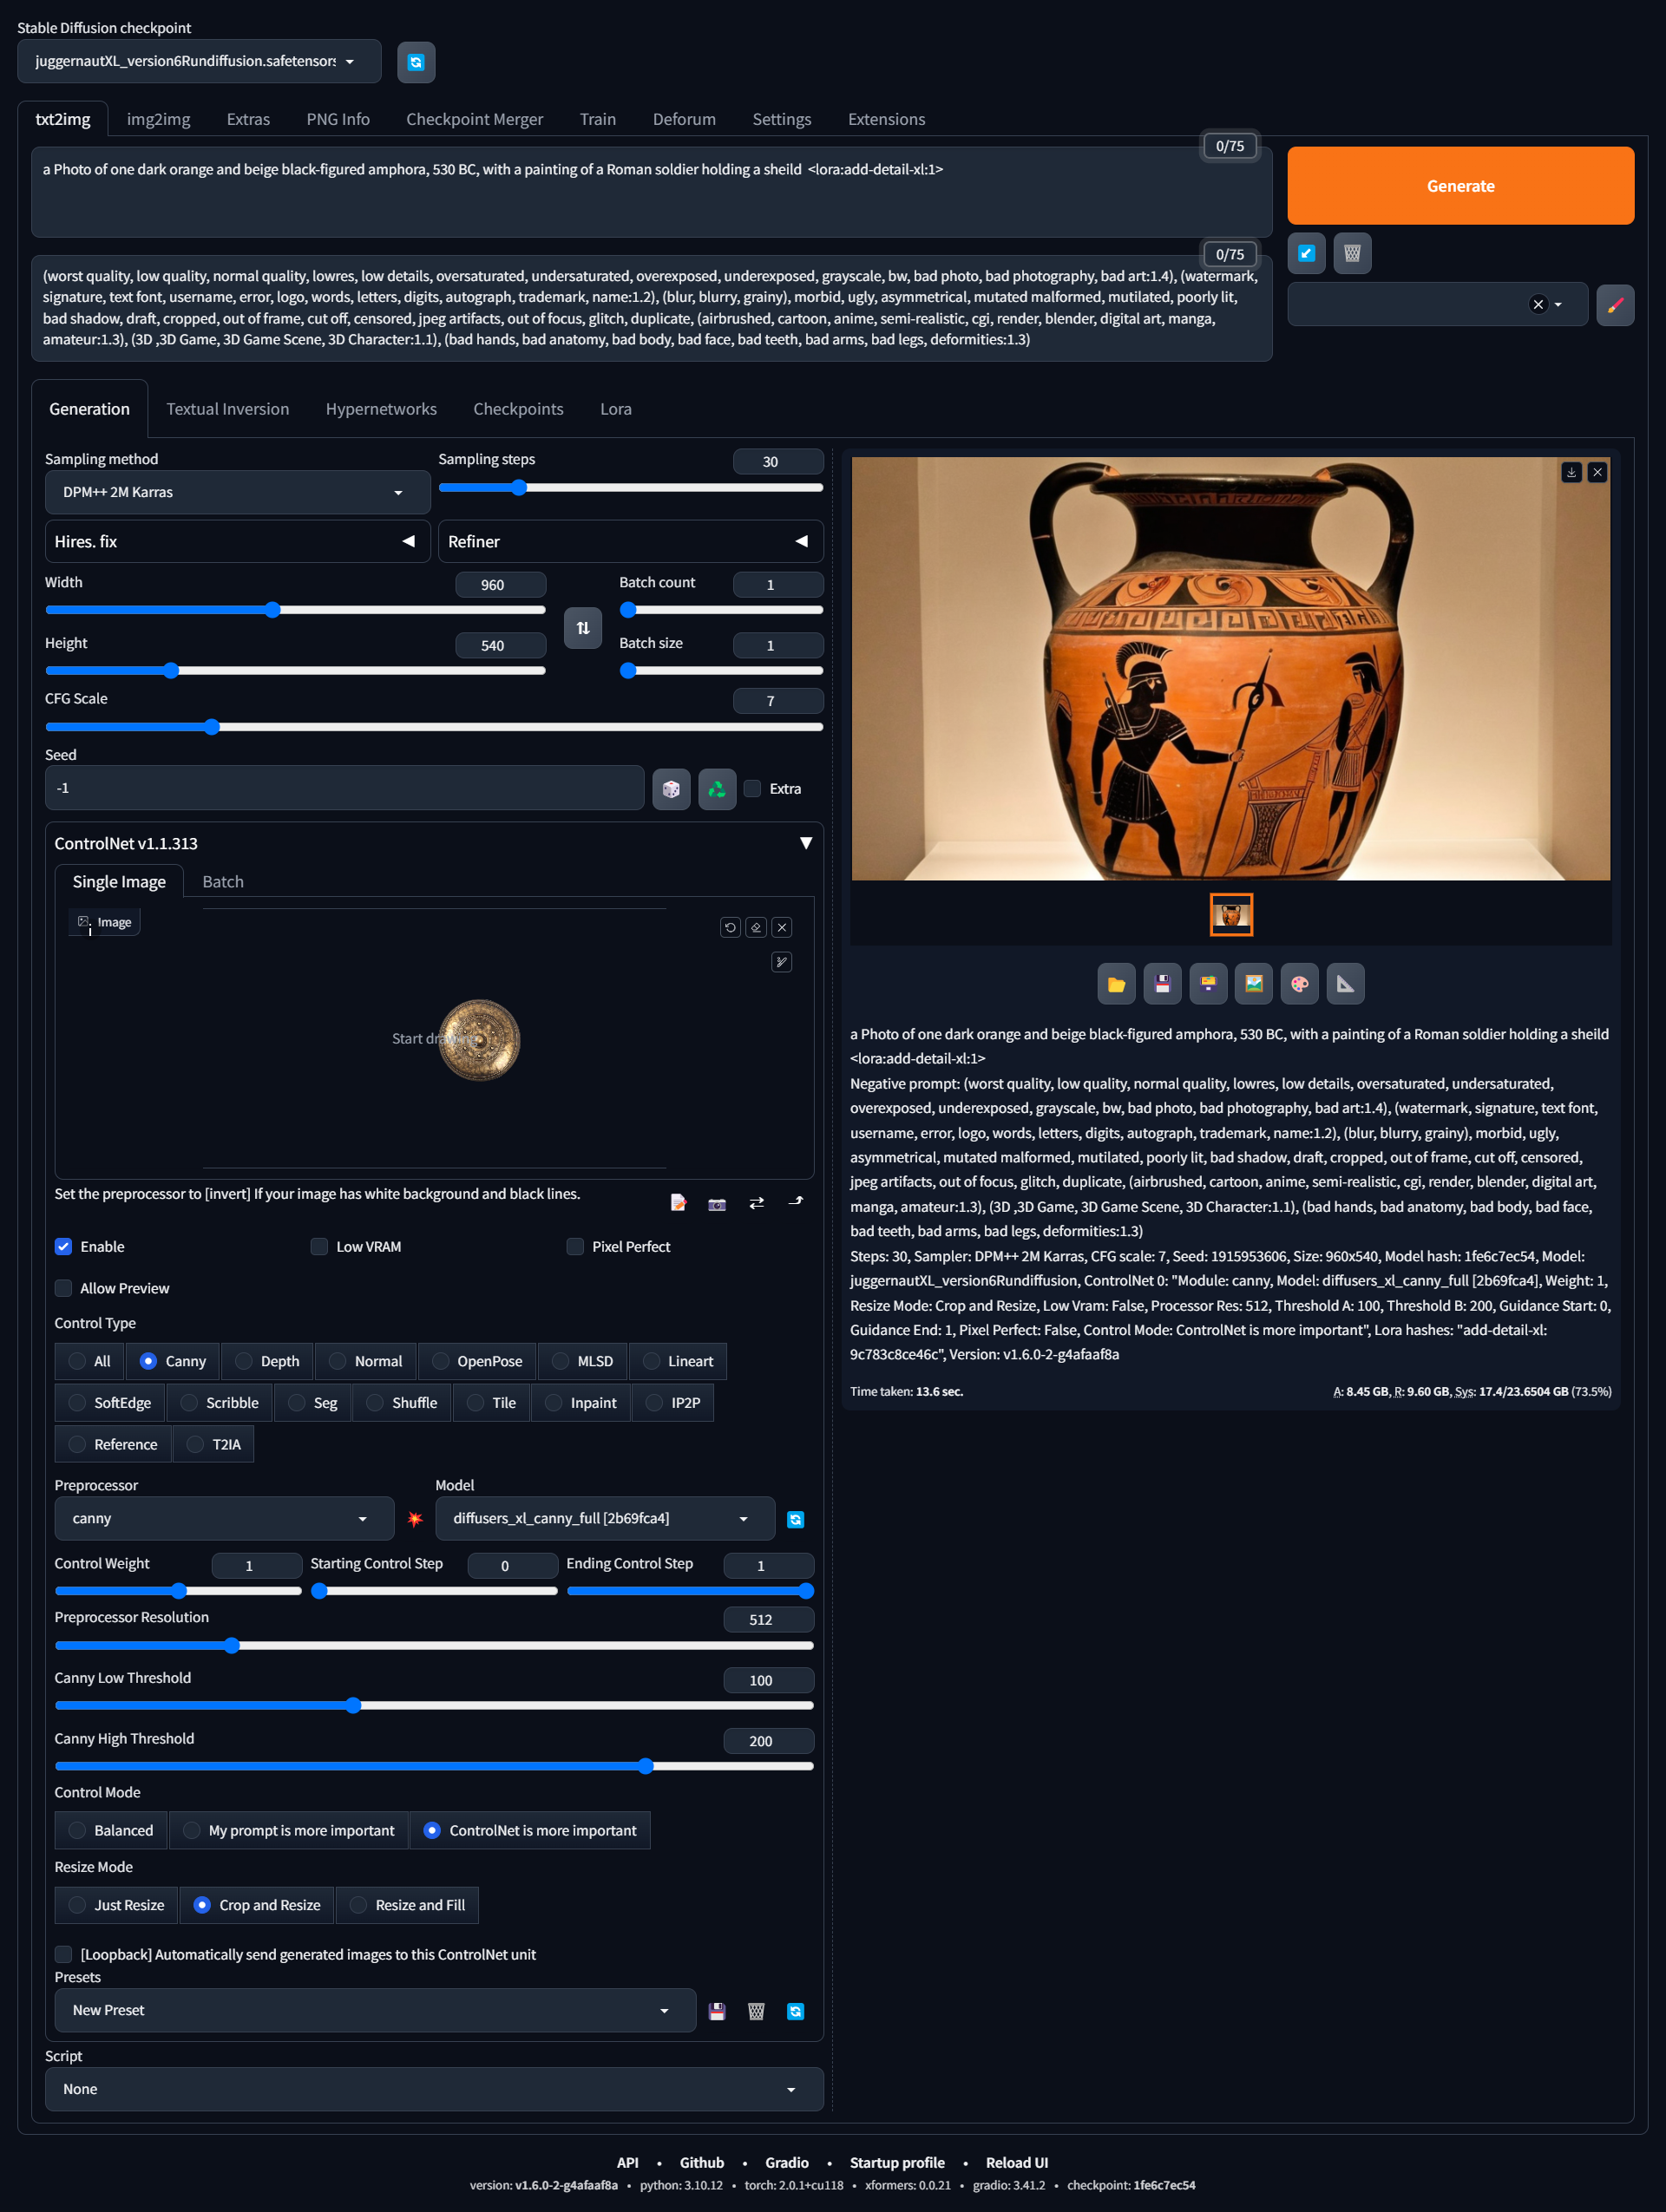1666x2212 pixels.
Task: Open the output images folder icon
Action: tap(1116, 984)
